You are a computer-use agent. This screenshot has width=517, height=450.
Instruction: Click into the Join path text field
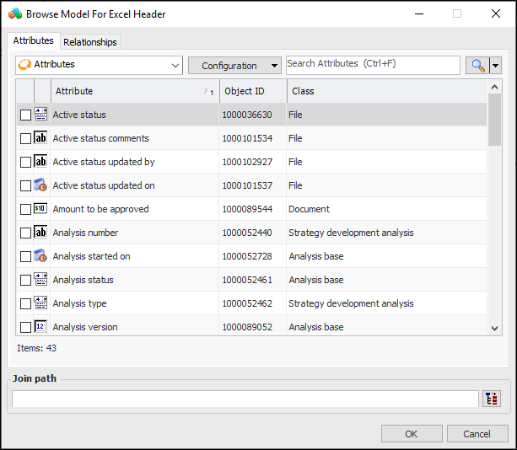click(245, 399)
